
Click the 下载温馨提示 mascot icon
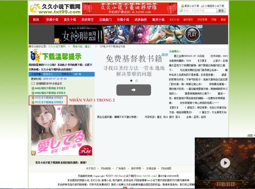(36, 56)
